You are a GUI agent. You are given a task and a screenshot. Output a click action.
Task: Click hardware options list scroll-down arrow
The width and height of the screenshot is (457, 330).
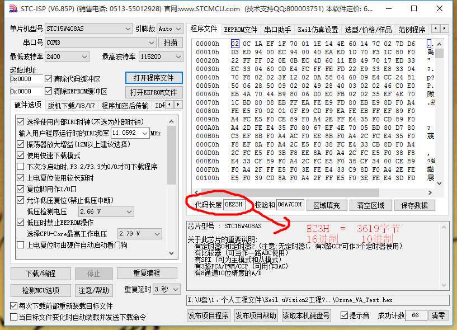pyautogui.click(x=172, y=253)
